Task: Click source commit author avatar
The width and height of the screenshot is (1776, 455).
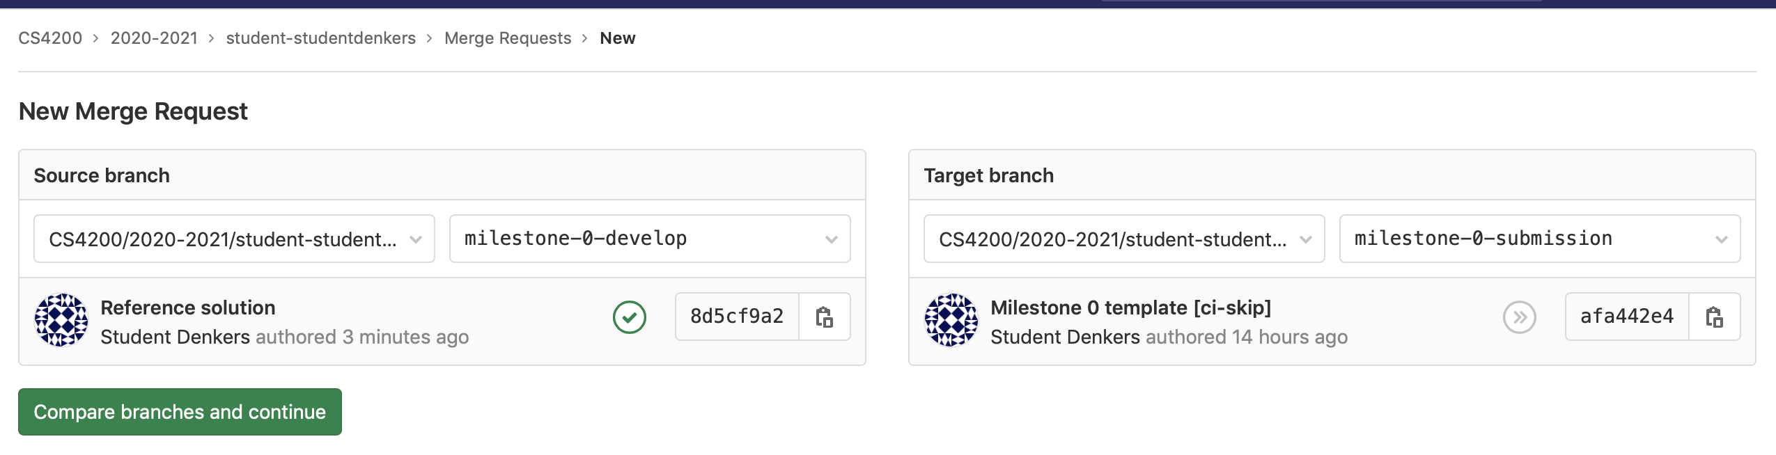Action: tap(61, 320)
